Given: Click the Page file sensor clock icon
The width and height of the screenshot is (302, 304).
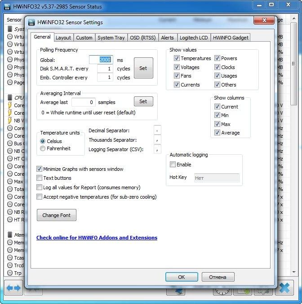Looking at the screenshot, I should point(10,83).
